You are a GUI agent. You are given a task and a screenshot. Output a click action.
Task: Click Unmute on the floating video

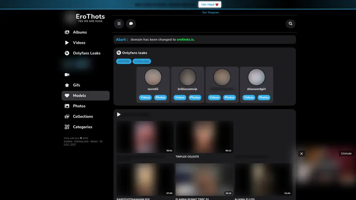346,153
